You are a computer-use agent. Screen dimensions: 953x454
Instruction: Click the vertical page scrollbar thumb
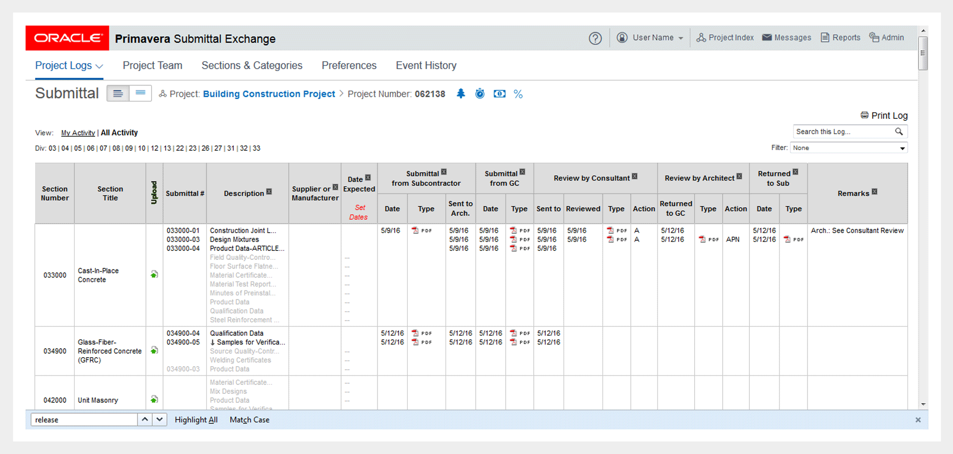[922, 53]
